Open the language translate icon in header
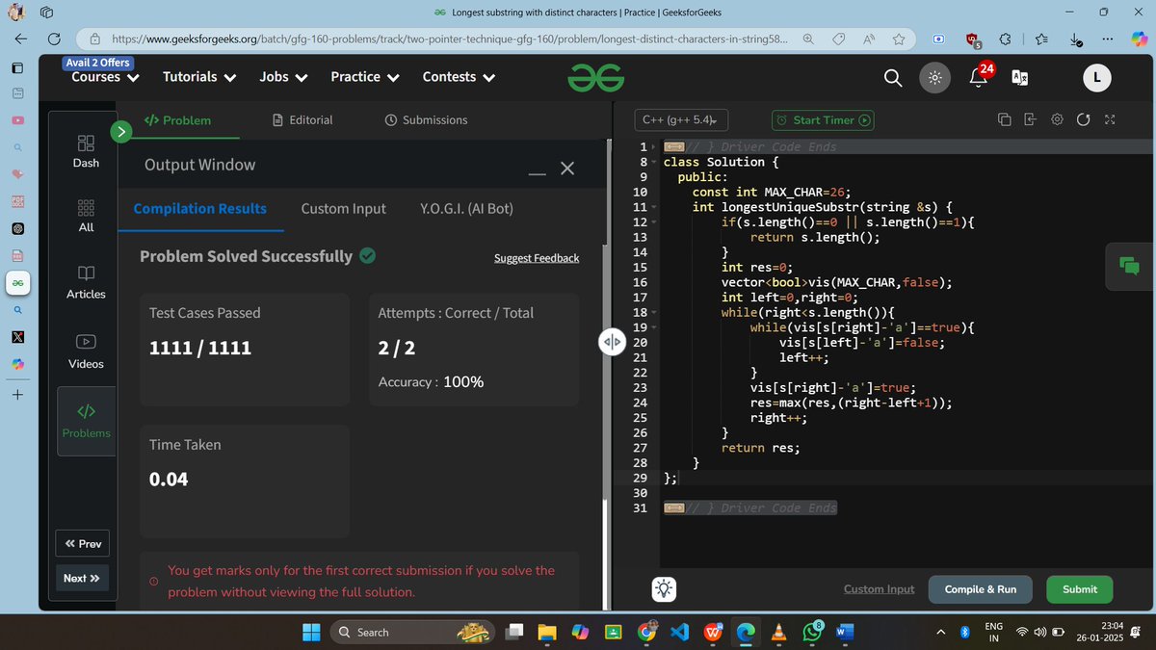1156x650 pixels. coord(1020,78)
